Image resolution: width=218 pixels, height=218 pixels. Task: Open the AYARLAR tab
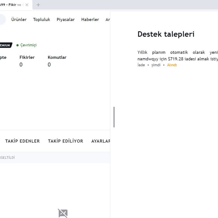pyautogui.click(x=100, y=141)
